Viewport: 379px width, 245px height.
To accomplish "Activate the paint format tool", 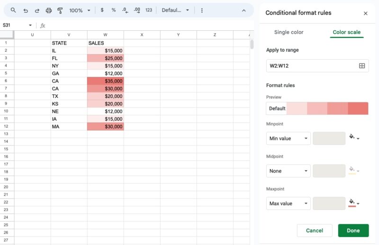I will click(60, 10).
